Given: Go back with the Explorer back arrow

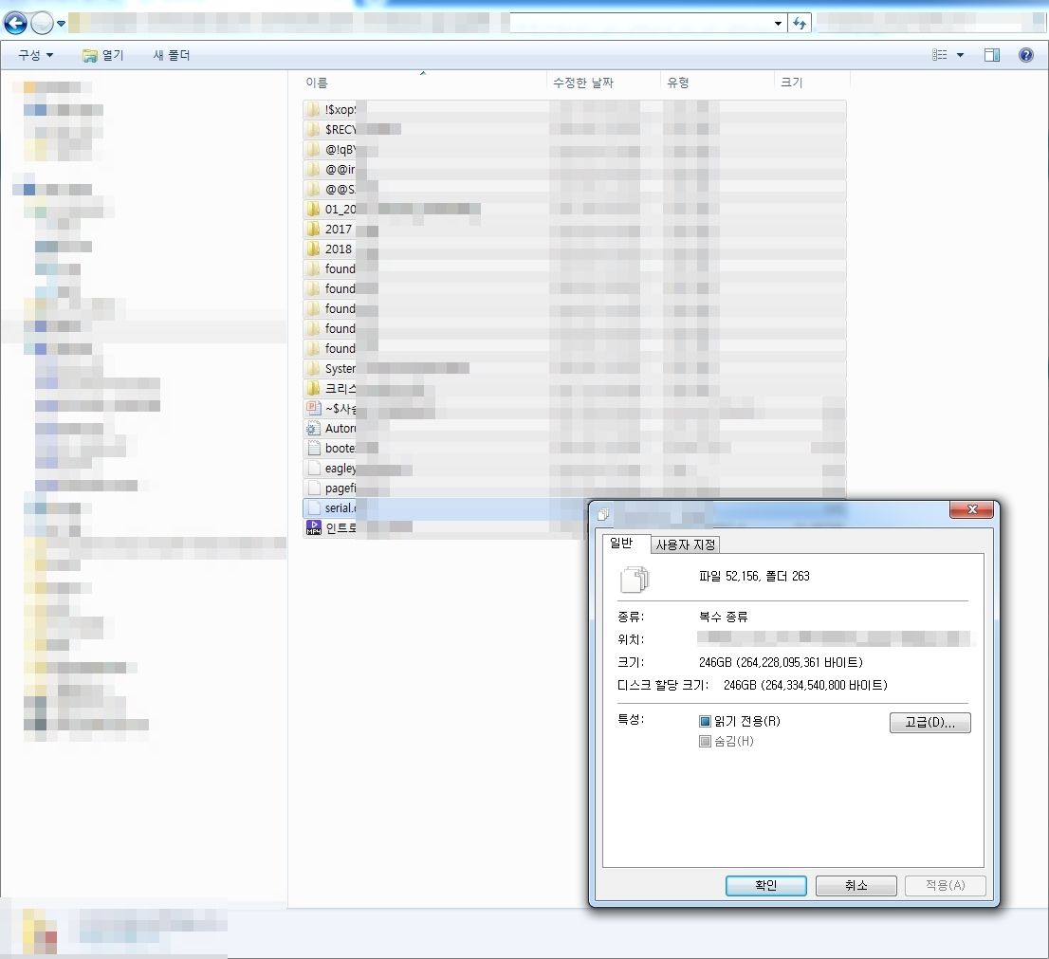Looking at the screenshot, I should pyautogui.click(x=15, y=24).
